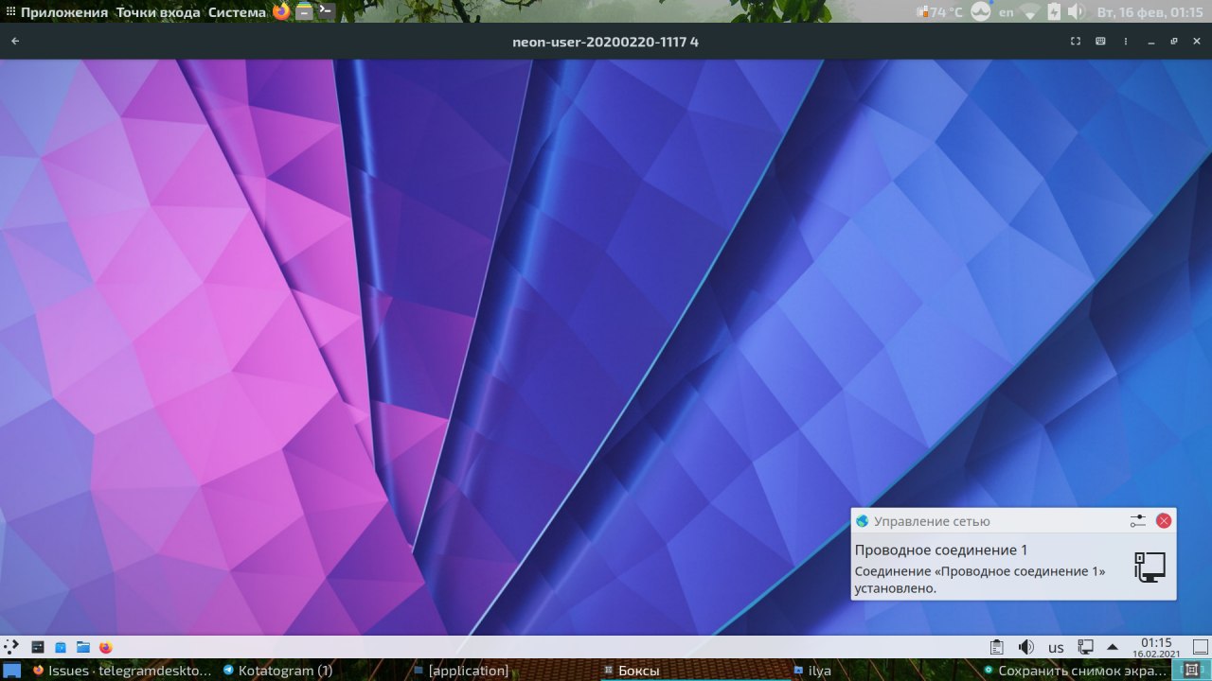Image resolution: width=1212 pixels, height=681 pixels.
Task: Launch the terminal from the top panel
Action: point(326,11)
